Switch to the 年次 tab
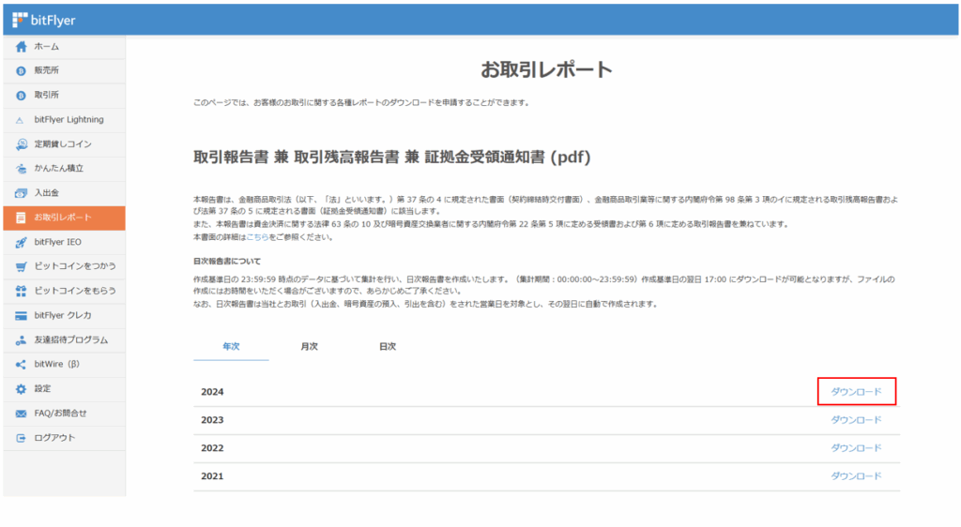This screenshot has height=527, width=961. [x=231, y=346]
